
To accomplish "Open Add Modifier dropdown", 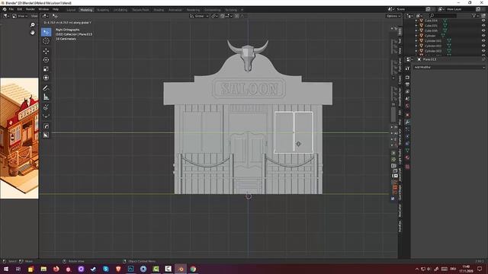I will pyautogui.click(x=449, y=67).
